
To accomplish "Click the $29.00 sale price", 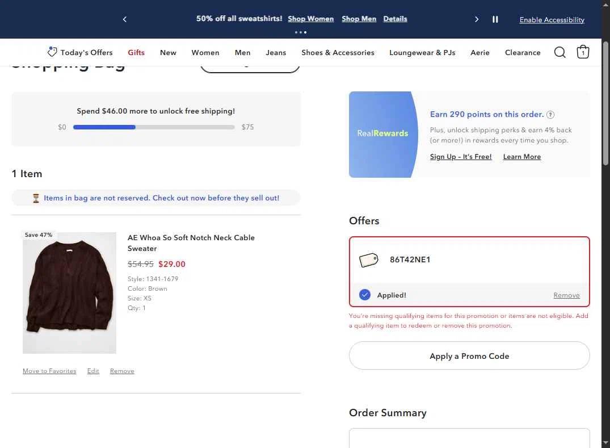I will pos(171,264).
